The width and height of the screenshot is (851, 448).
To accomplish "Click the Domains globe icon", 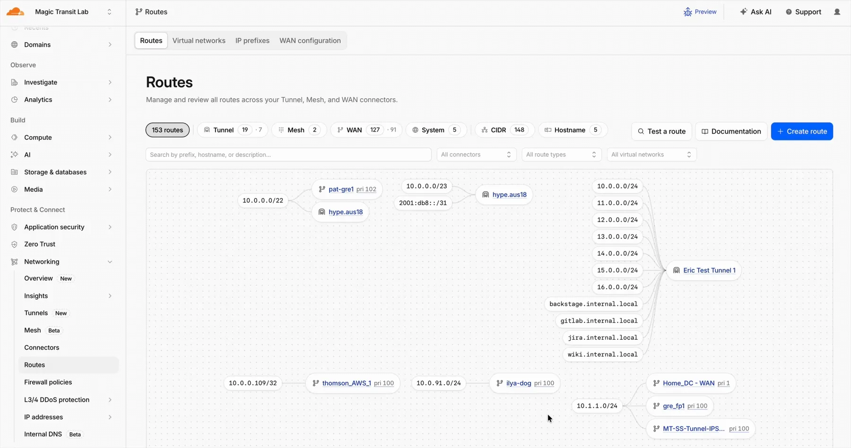I will (x=15, y=44).
